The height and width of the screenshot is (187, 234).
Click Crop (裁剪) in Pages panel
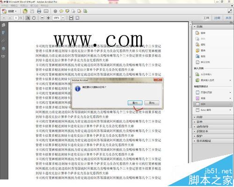click(x=200, y=56)
